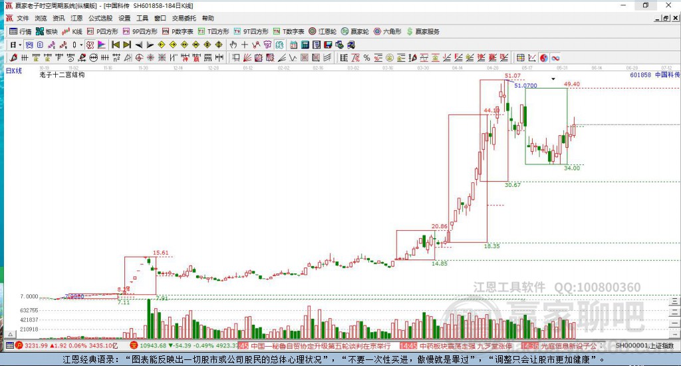Collapse volume pane with up-triangle button
681x366 pixels.
11,334
